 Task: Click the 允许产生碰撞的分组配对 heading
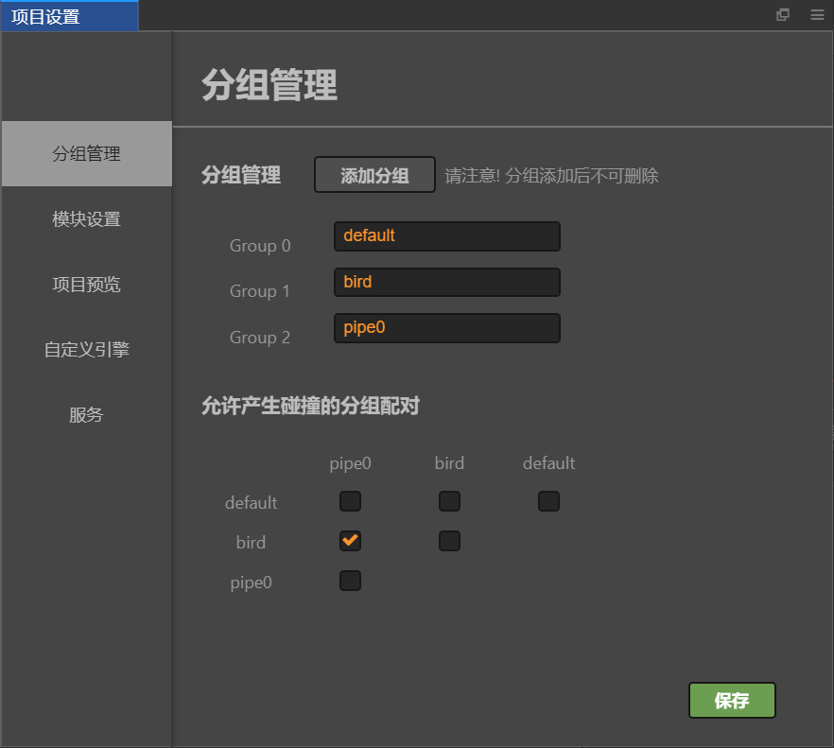[x=310, y=406]
